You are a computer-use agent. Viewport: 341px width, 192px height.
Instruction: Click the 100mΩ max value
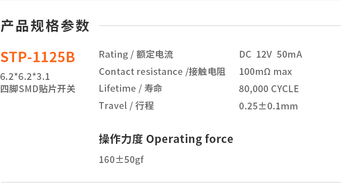pyautogui.click(x=266, y=72)
